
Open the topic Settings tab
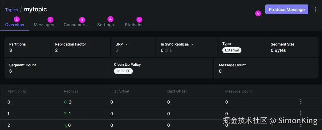coord(105,25)
